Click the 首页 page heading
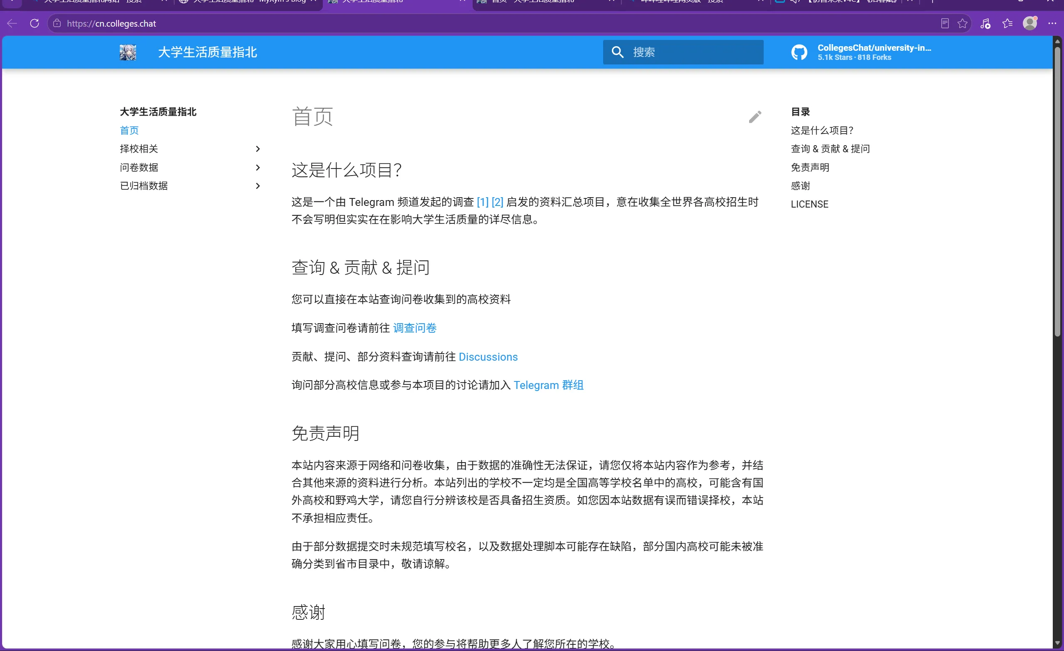This screenshot has height=651, width=1064. tap(312, 116)
